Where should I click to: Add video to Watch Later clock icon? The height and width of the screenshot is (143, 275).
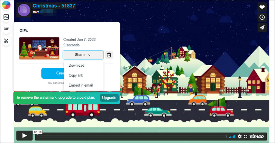point(262,17)
